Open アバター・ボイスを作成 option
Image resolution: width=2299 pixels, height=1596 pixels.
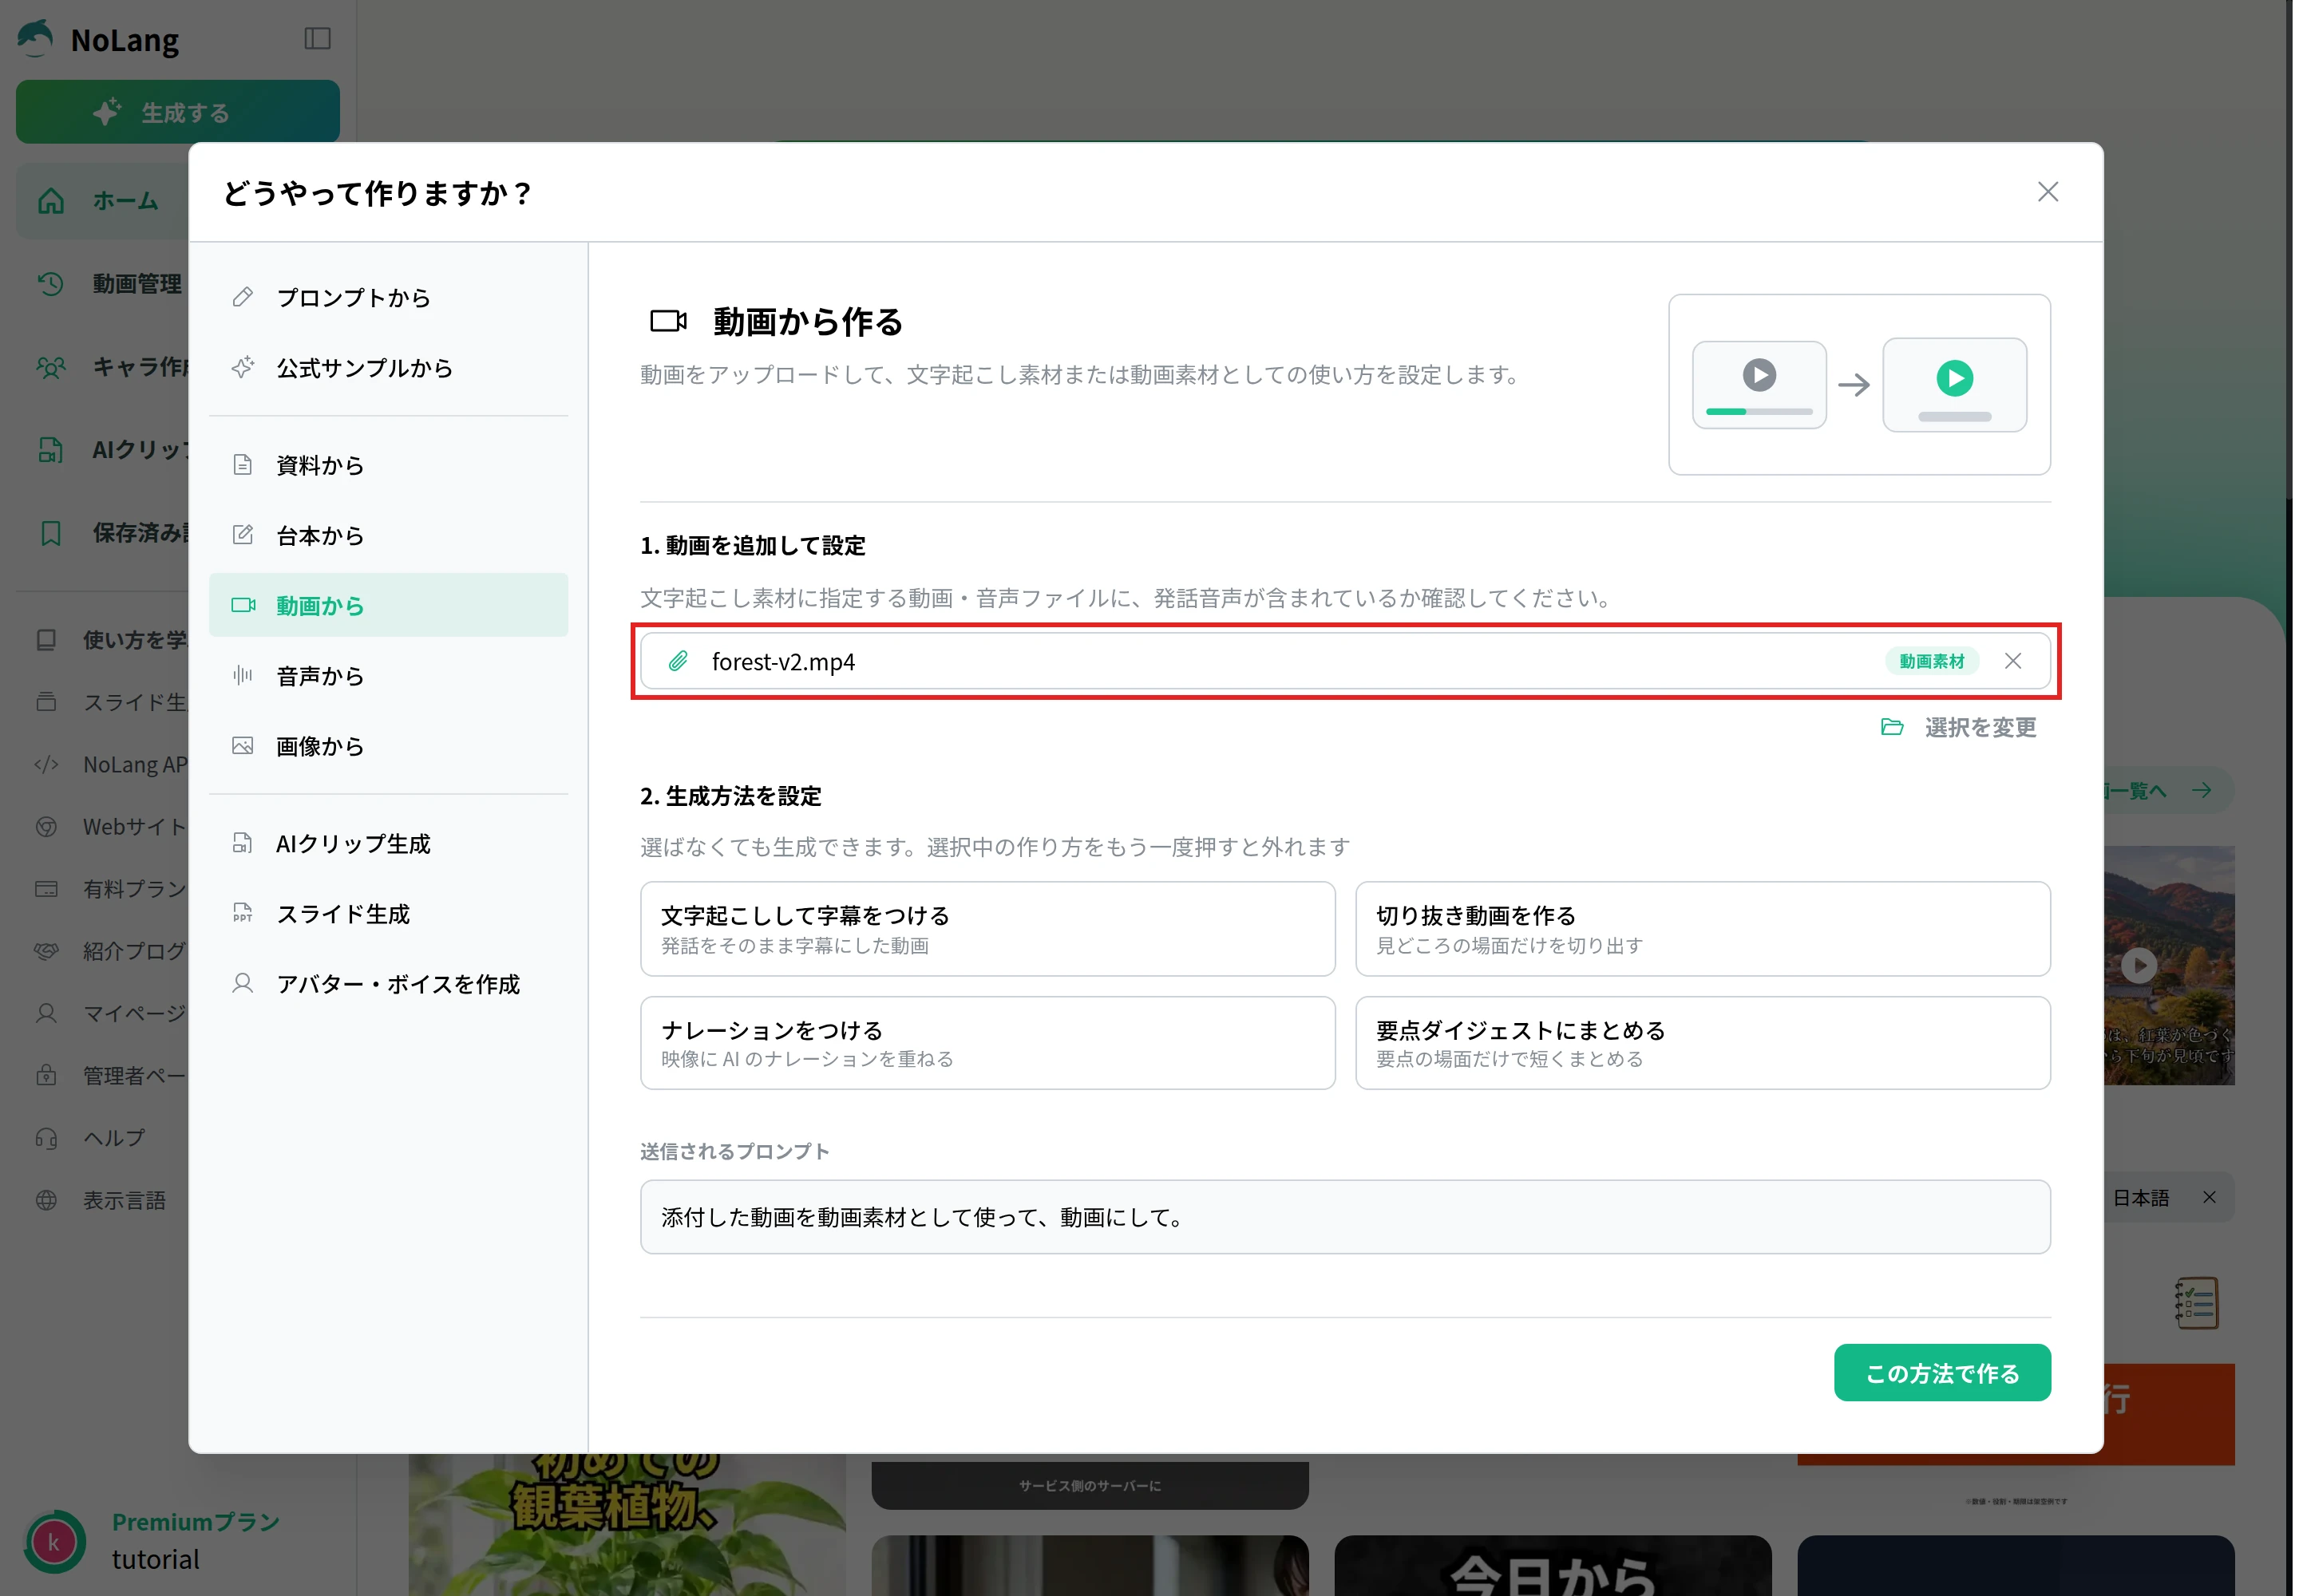pos(388,984)
